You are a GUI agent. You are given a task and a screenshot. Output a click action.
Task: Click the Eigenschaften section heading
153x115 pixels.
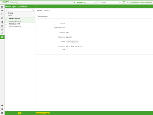coord(43,16)
